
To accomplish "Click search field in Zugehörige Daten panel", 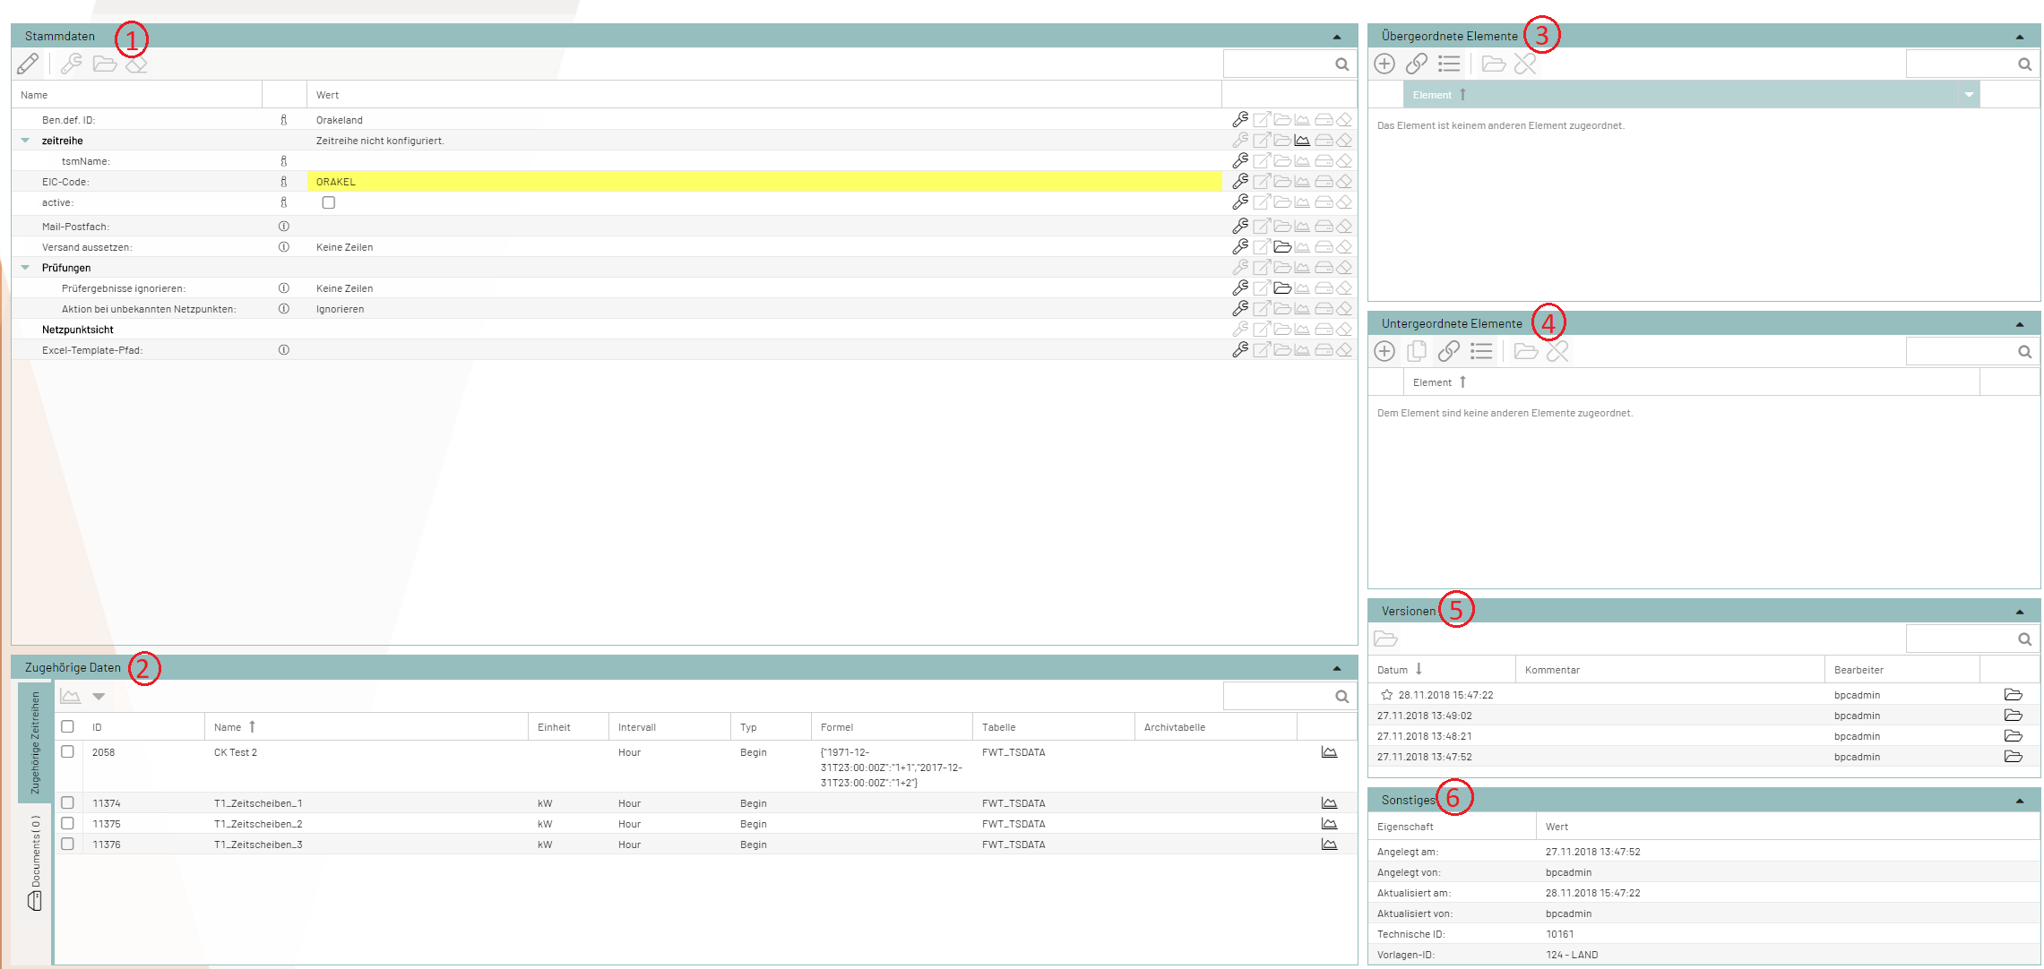I will click(x=1289, y=697).
